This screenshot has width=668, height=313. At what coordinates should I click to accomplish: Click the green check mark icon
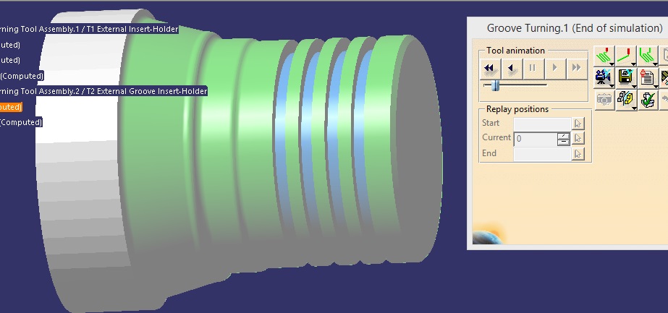tap(647, 100)
